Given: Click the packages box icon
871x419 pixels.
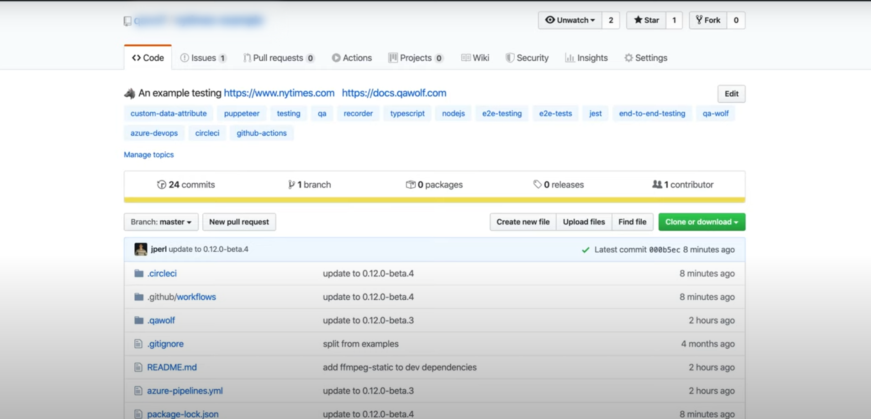Looking at the screenshot, I should tap(410, 185).
